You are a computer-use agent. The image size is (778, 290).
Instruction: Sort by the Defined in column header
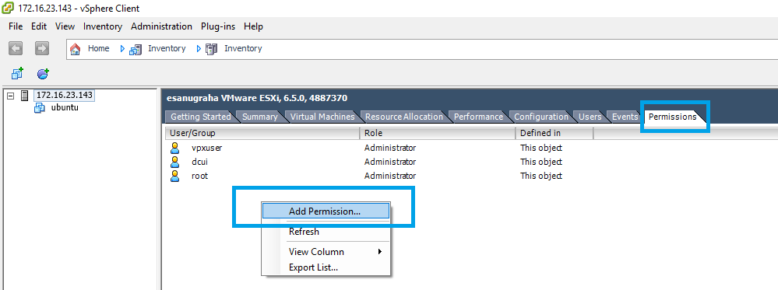coord(554,133)
